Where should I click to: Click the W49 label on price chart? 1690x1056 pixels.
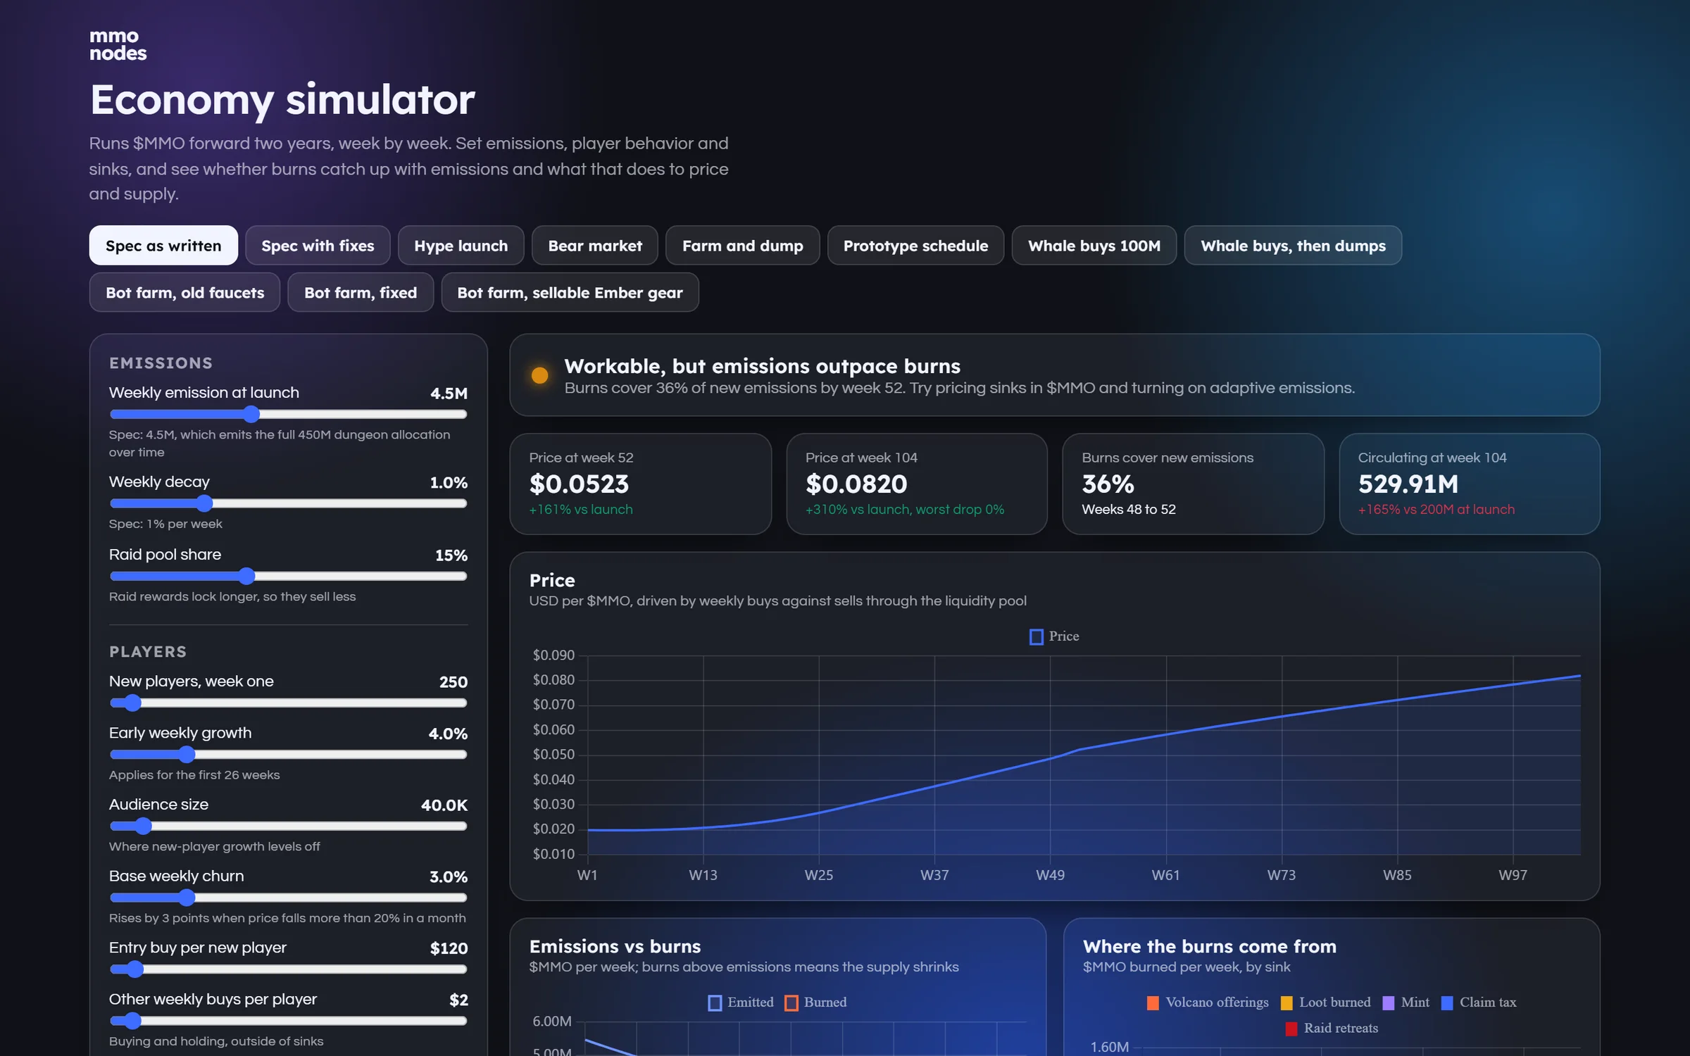pos(1050,875)
